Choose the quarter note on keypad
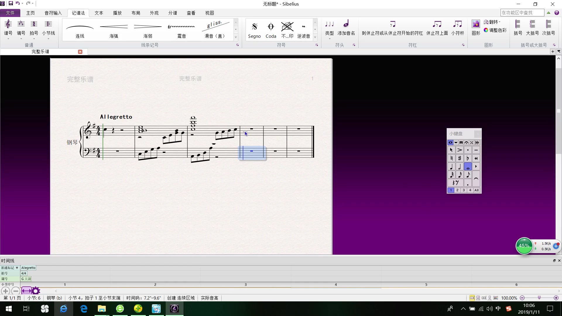562x316 pixels. pos(451,167)
